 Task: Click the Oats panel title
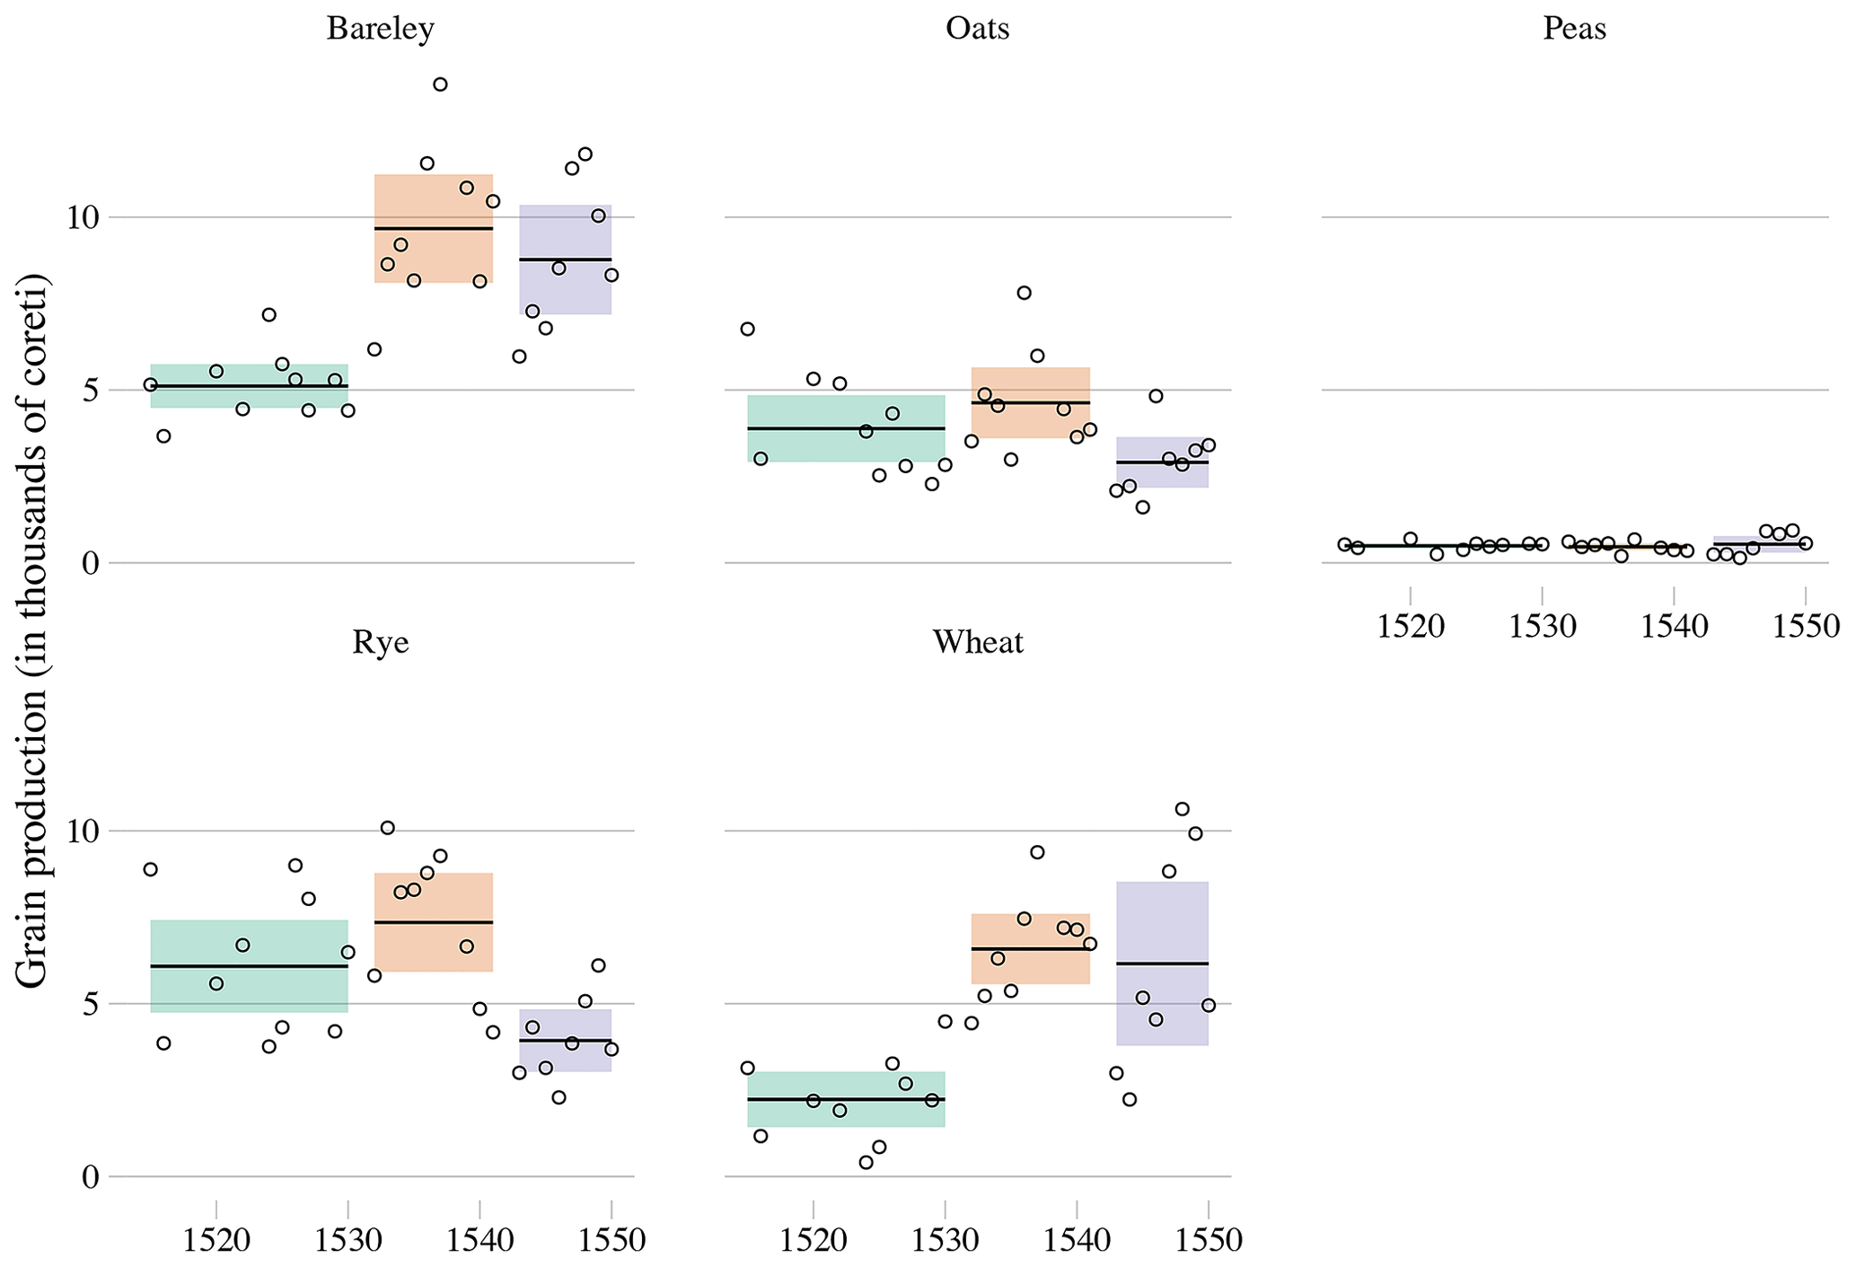click(978, 29)
